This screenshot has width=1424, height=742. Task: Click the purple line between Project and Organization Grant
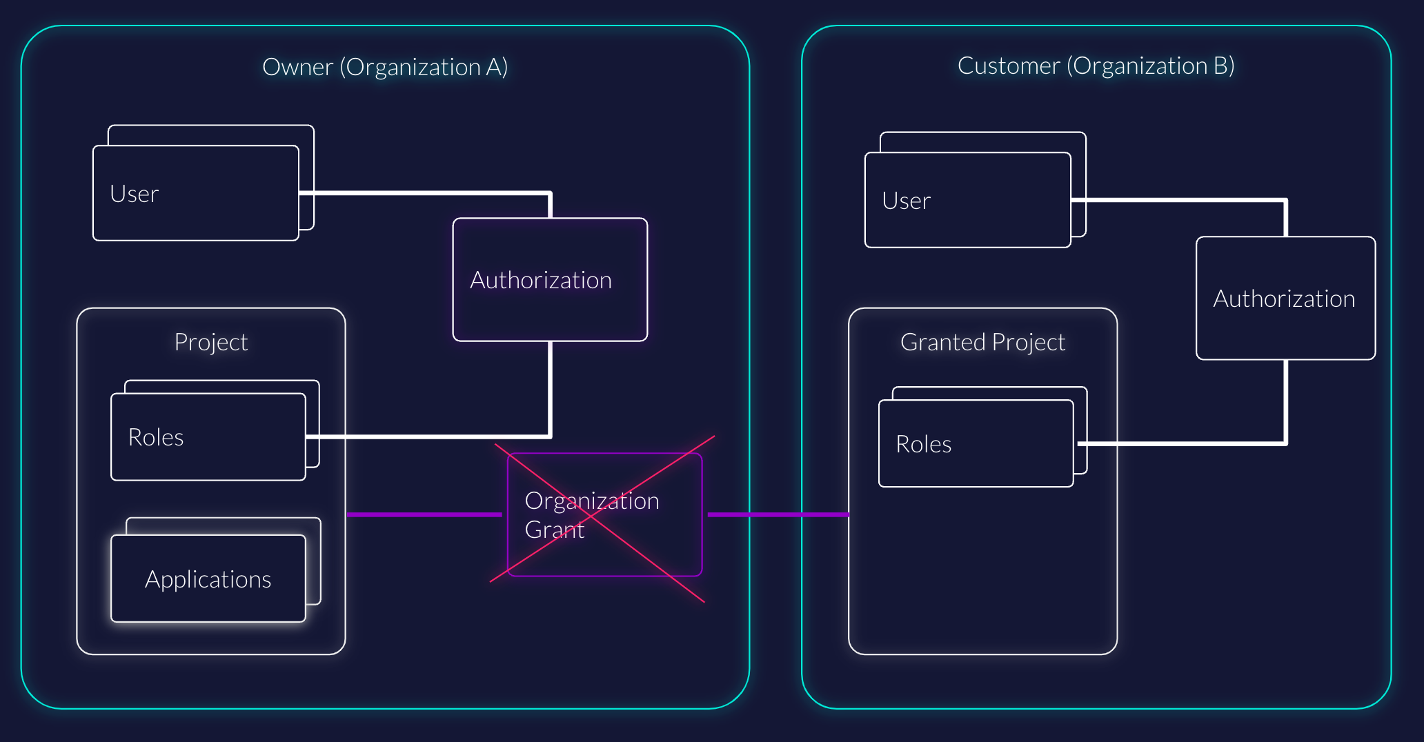click(424, 514)
